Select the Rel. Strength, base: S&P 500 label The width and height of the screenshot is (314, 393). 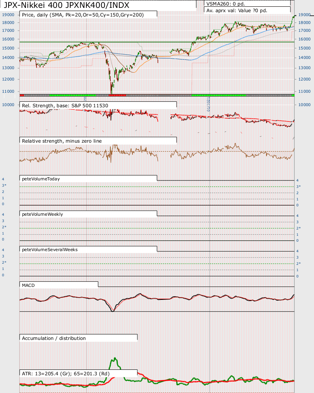point(65,105)
